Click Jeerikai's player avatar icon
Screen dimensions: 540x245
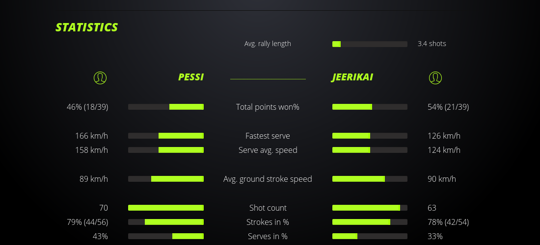[435, 78]
